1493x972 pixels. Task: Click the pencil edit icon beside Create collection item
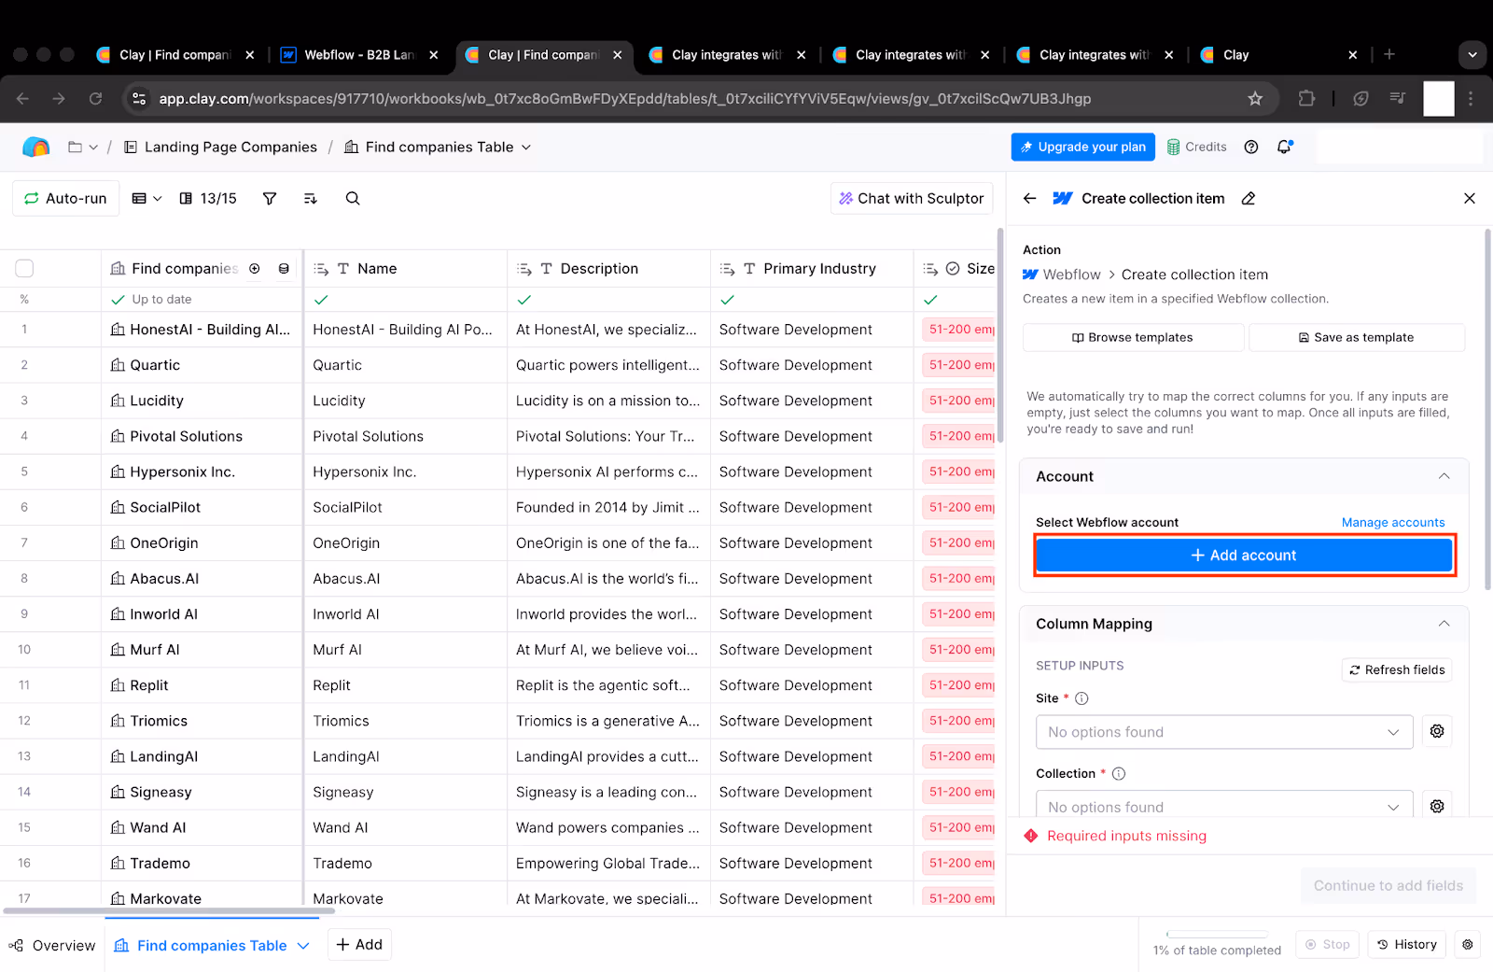pyautogui.click(x=1249, y=198)
